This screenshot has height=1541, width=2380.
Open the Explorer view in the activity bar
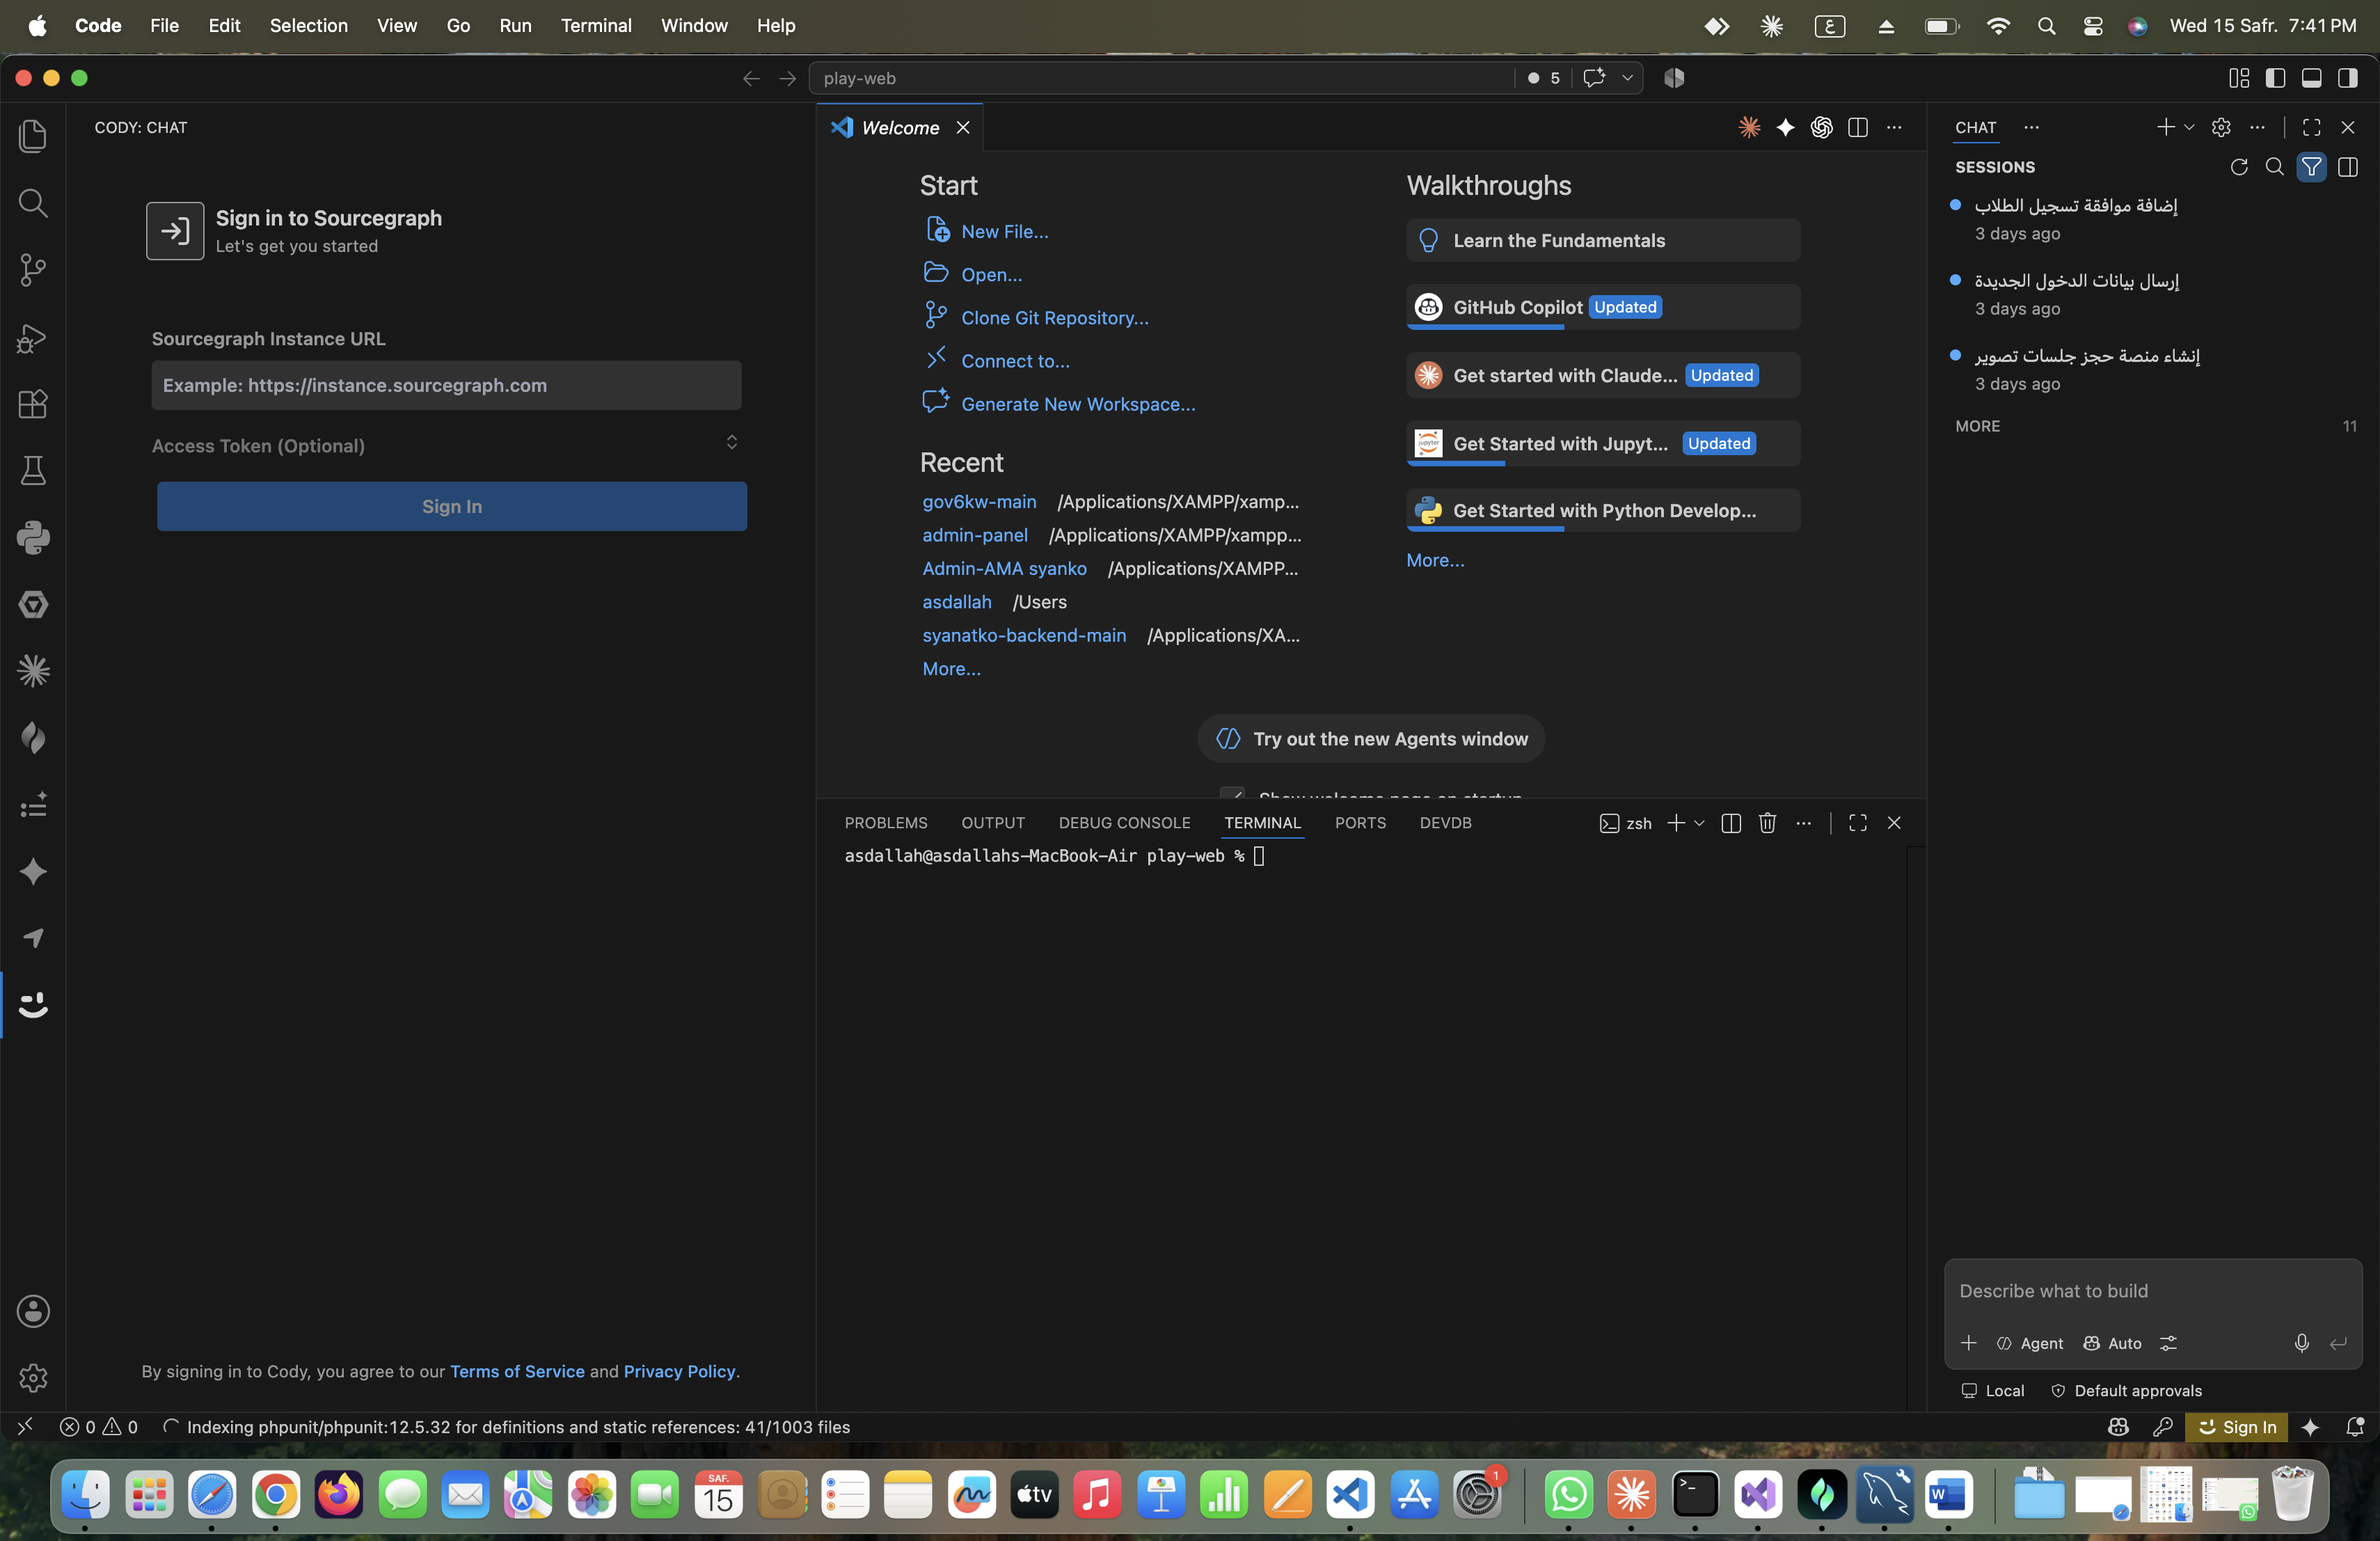pos(33,136)
